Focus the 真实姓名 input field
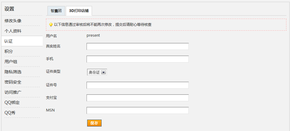This screenshot has height=131, width=290. (x=138, y=47)
